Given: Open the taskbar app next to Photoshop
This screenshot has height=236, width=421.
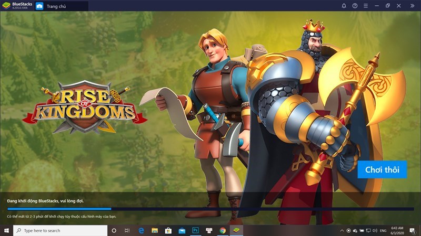Looking at the screenshot, I should tap(209, 230).
